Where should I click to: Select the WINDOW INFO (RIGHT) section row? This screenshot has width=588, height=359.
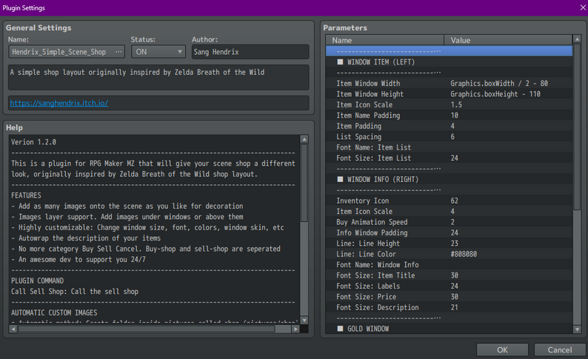point(449,179)
